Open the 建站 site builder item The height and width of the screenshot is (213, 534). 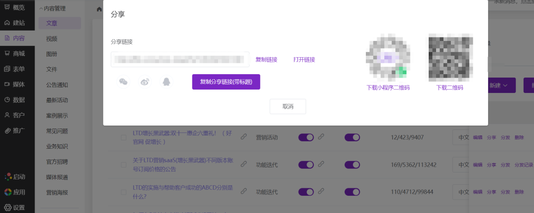tap(14, 23)
